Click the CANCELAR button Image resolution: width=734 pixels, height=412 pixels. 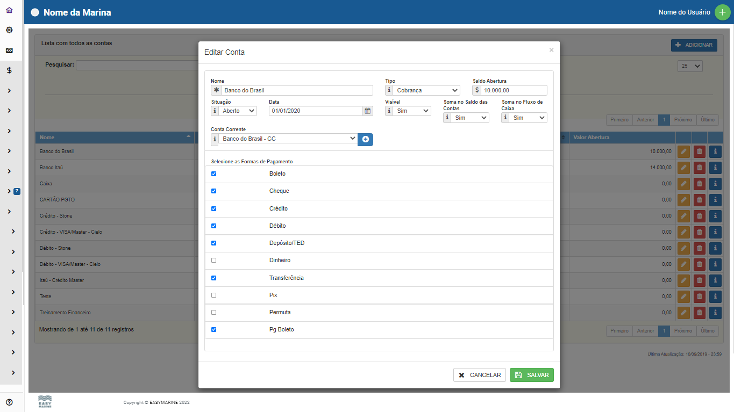(480, 375)
